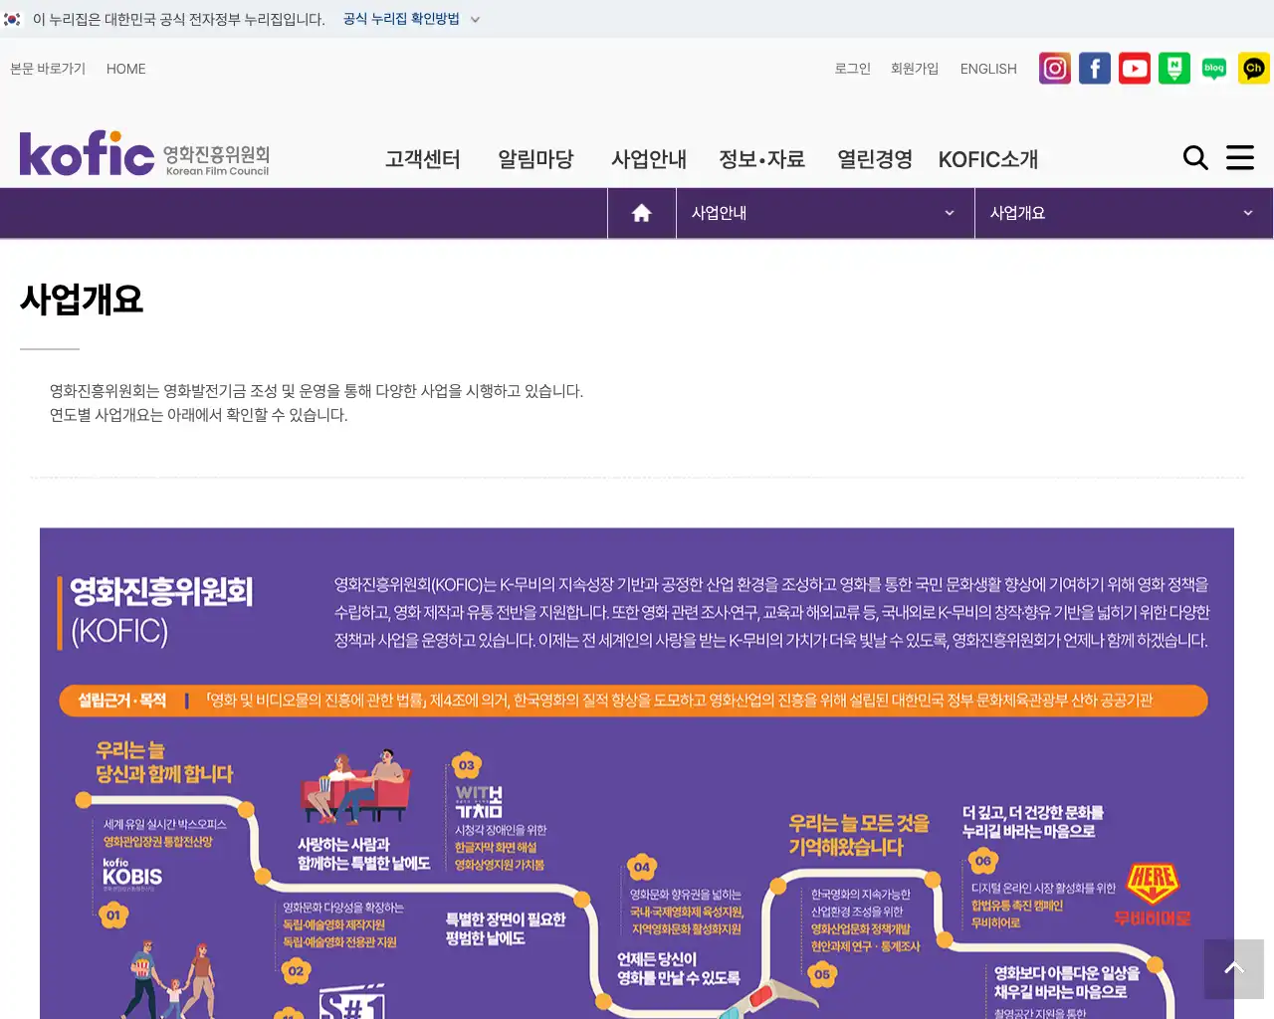
Task: Open KOFIC's Facebook page
Action: click(1094, 68)
